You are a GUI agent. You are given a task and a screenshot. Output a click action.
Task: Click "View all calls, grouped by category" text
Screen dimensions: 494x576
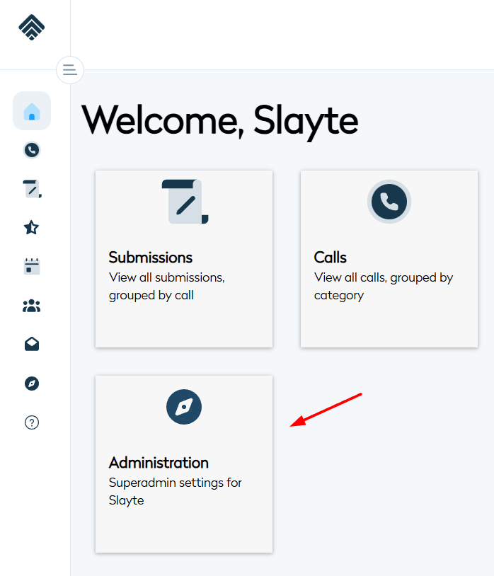(x=384, y=286)
